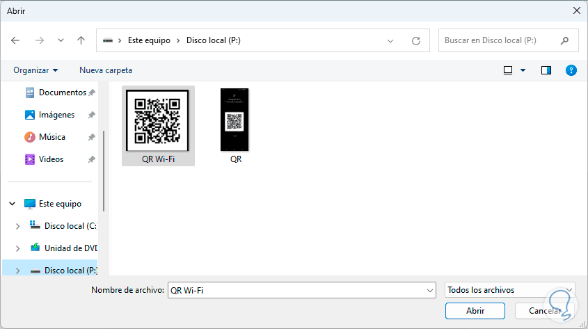The width and height of the screenshot is (588, 329).
Task: Create a new folder with Nueva carpeta
Action: click(106, 70)
